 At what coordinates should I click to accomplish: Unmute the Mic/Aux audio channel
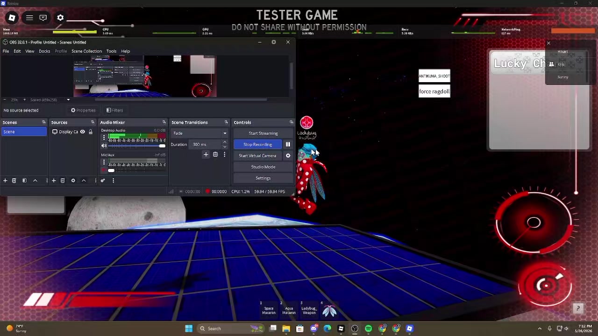pyautogui.click(x=104, y=170)
